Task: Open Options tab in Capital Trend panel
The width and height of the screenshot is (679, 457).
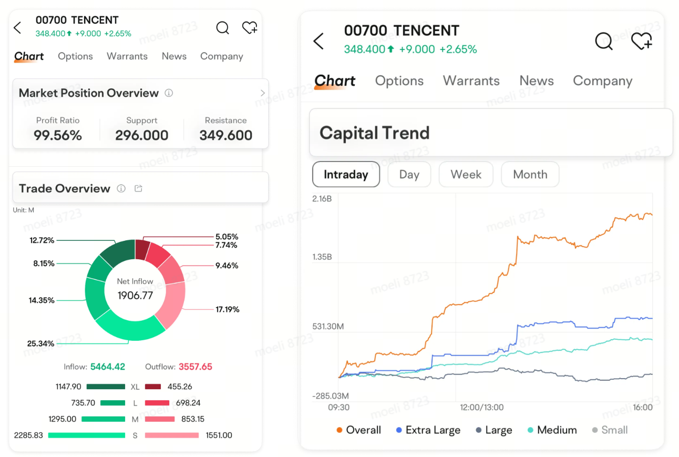Action: pyautogui.click(x=399, y=80)
